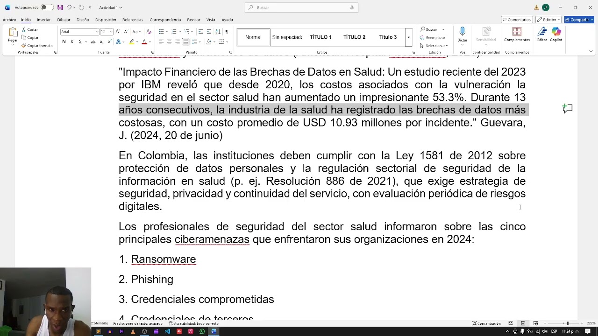
Task: Sort text A-Z icon
Action: (x=218, y=32)
